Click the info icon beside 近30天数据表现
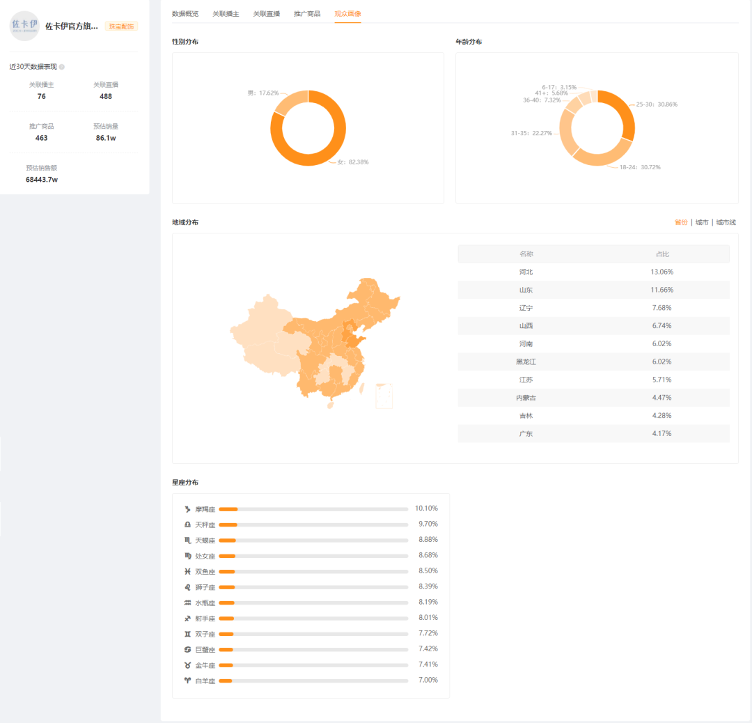 tap(62, 67)
